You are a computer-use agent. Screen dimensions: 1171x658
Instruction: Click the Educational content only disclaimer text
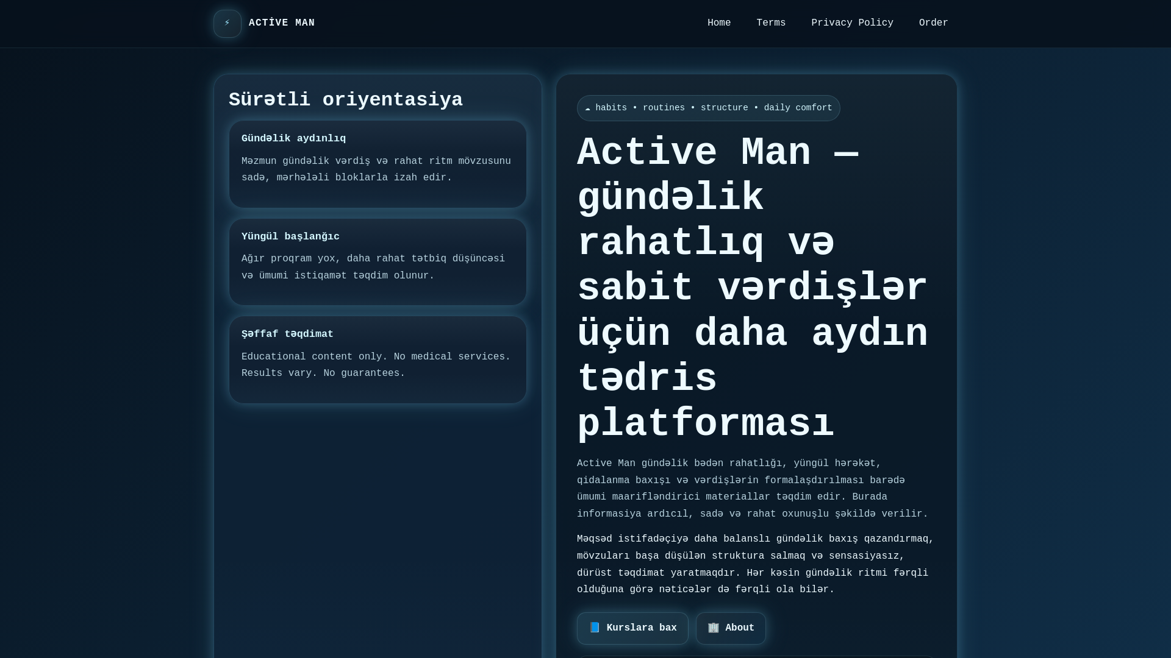376,365
